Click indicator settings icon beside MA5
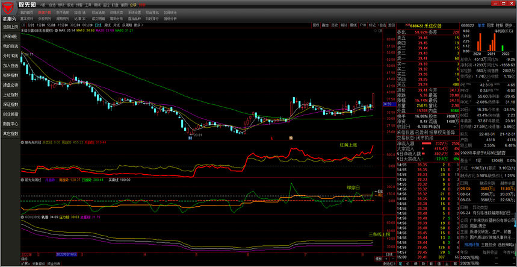The height and width of the screenshot is (267, 517). coord(55,30)
